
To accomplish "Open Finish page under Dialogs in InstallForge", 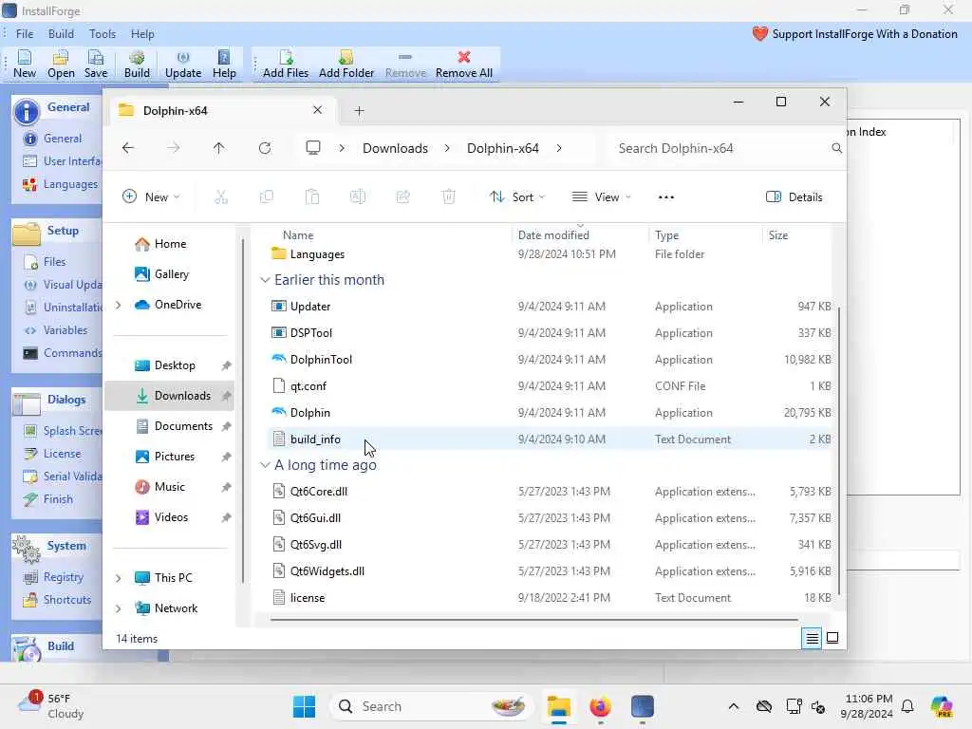I will pyautogui.click(x=58, y=499).
